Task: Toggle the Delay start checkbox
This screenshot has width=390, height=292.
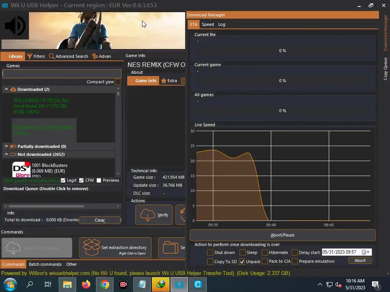Action: [x=295, y=252]
